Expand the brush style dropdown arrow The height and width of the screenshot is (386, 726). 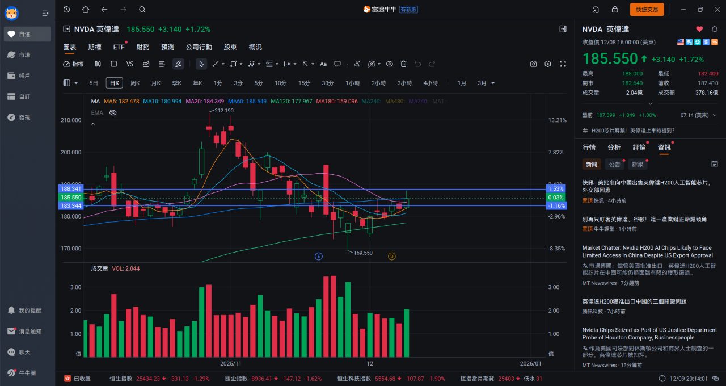[378, 64]
